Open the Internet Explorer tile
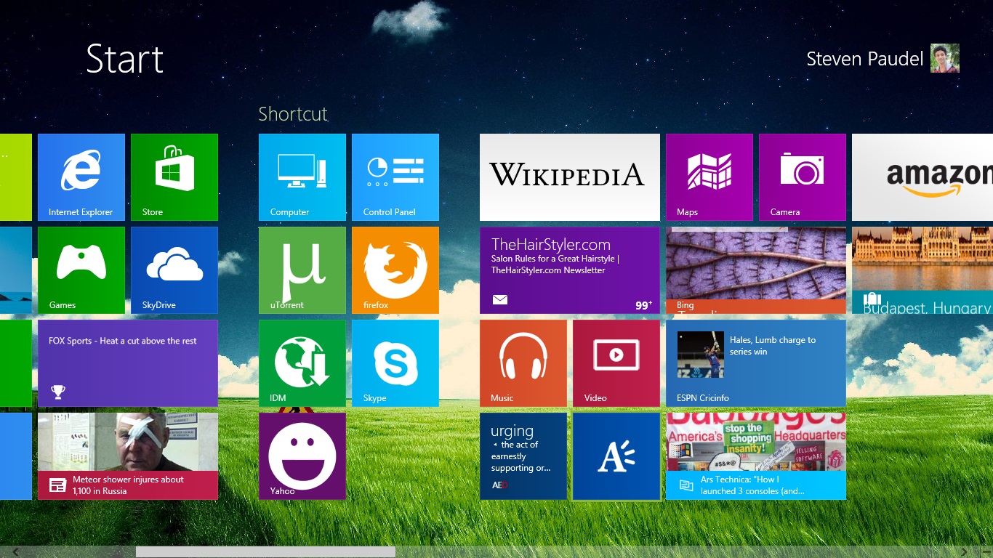Screen dimensions: 993x558 pyautogui.click(x=81, y=177)
